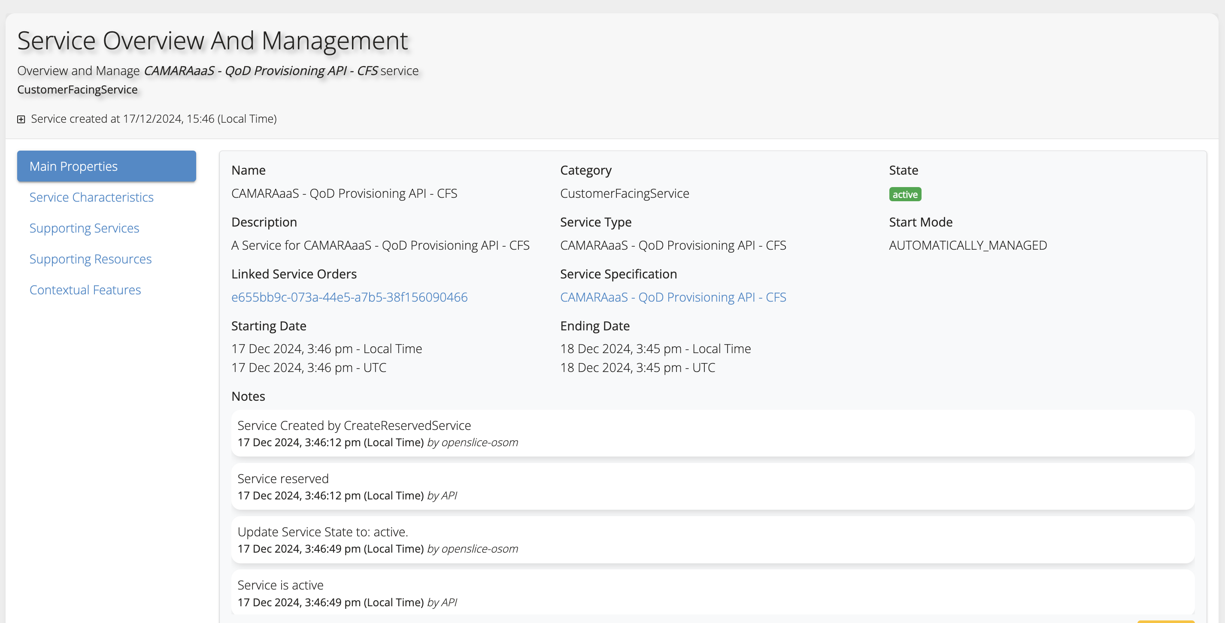1225x623 pixels.
Task: Click the CustomerFacingService category value
Action: 625,194
